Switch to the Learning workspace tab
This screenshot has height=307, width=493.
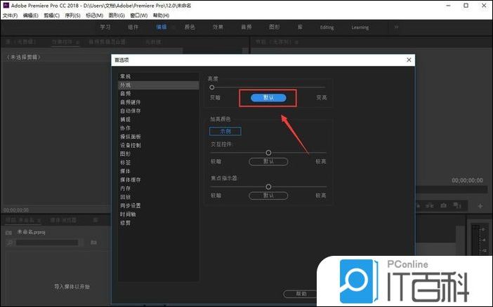(x=360, y=27)
